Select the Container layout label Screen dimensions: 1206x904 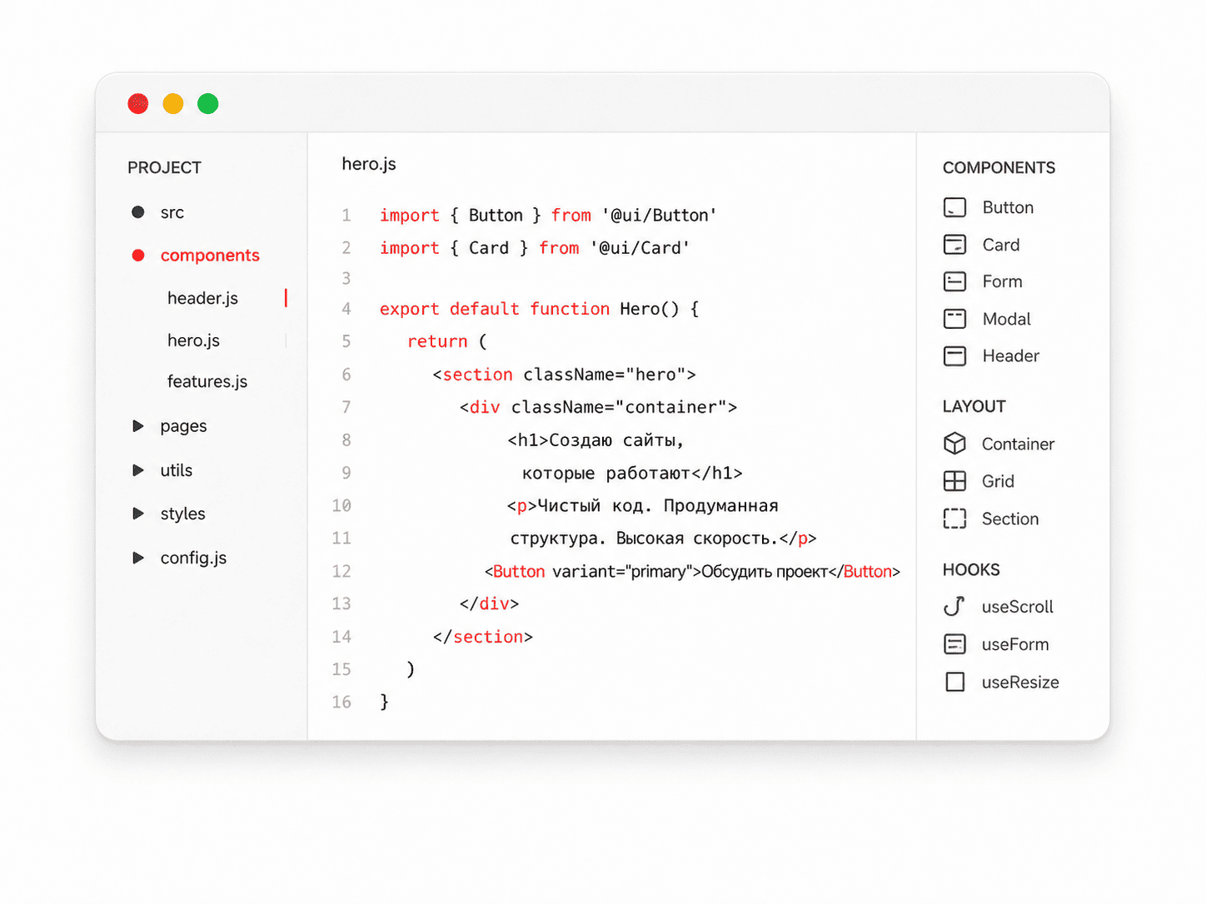[x=1018, y=444]
